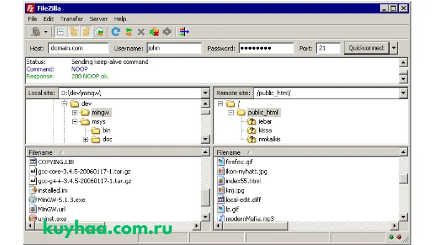This screenshot has width=436, height=245.
Task: Select the public_html remote folder
Action: pyautogui.click(x=263, y=113)
